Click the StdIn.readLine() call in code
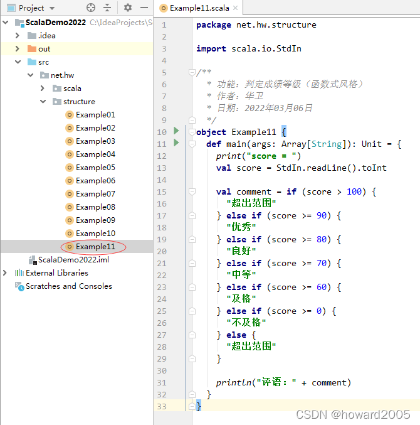The height and width of the screenshot is (425, 420). point(317,168)
